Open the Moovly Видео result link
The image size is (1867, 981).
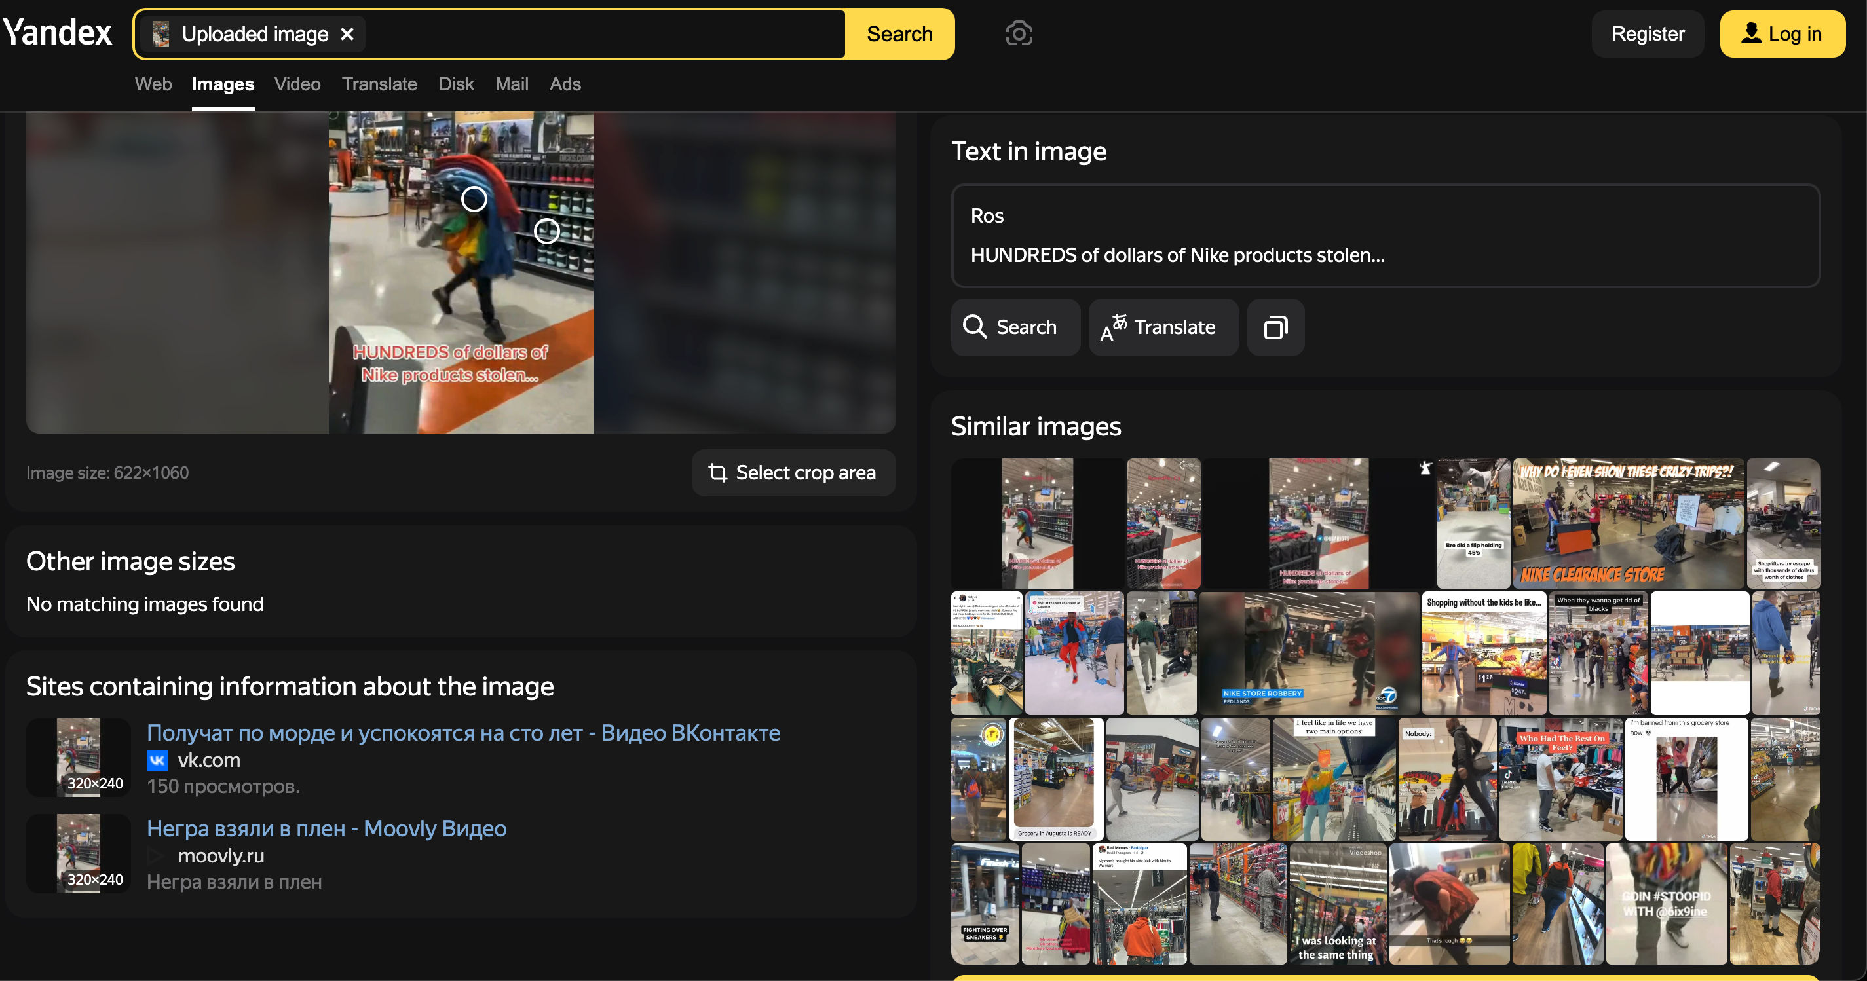[x=326, y=828]
